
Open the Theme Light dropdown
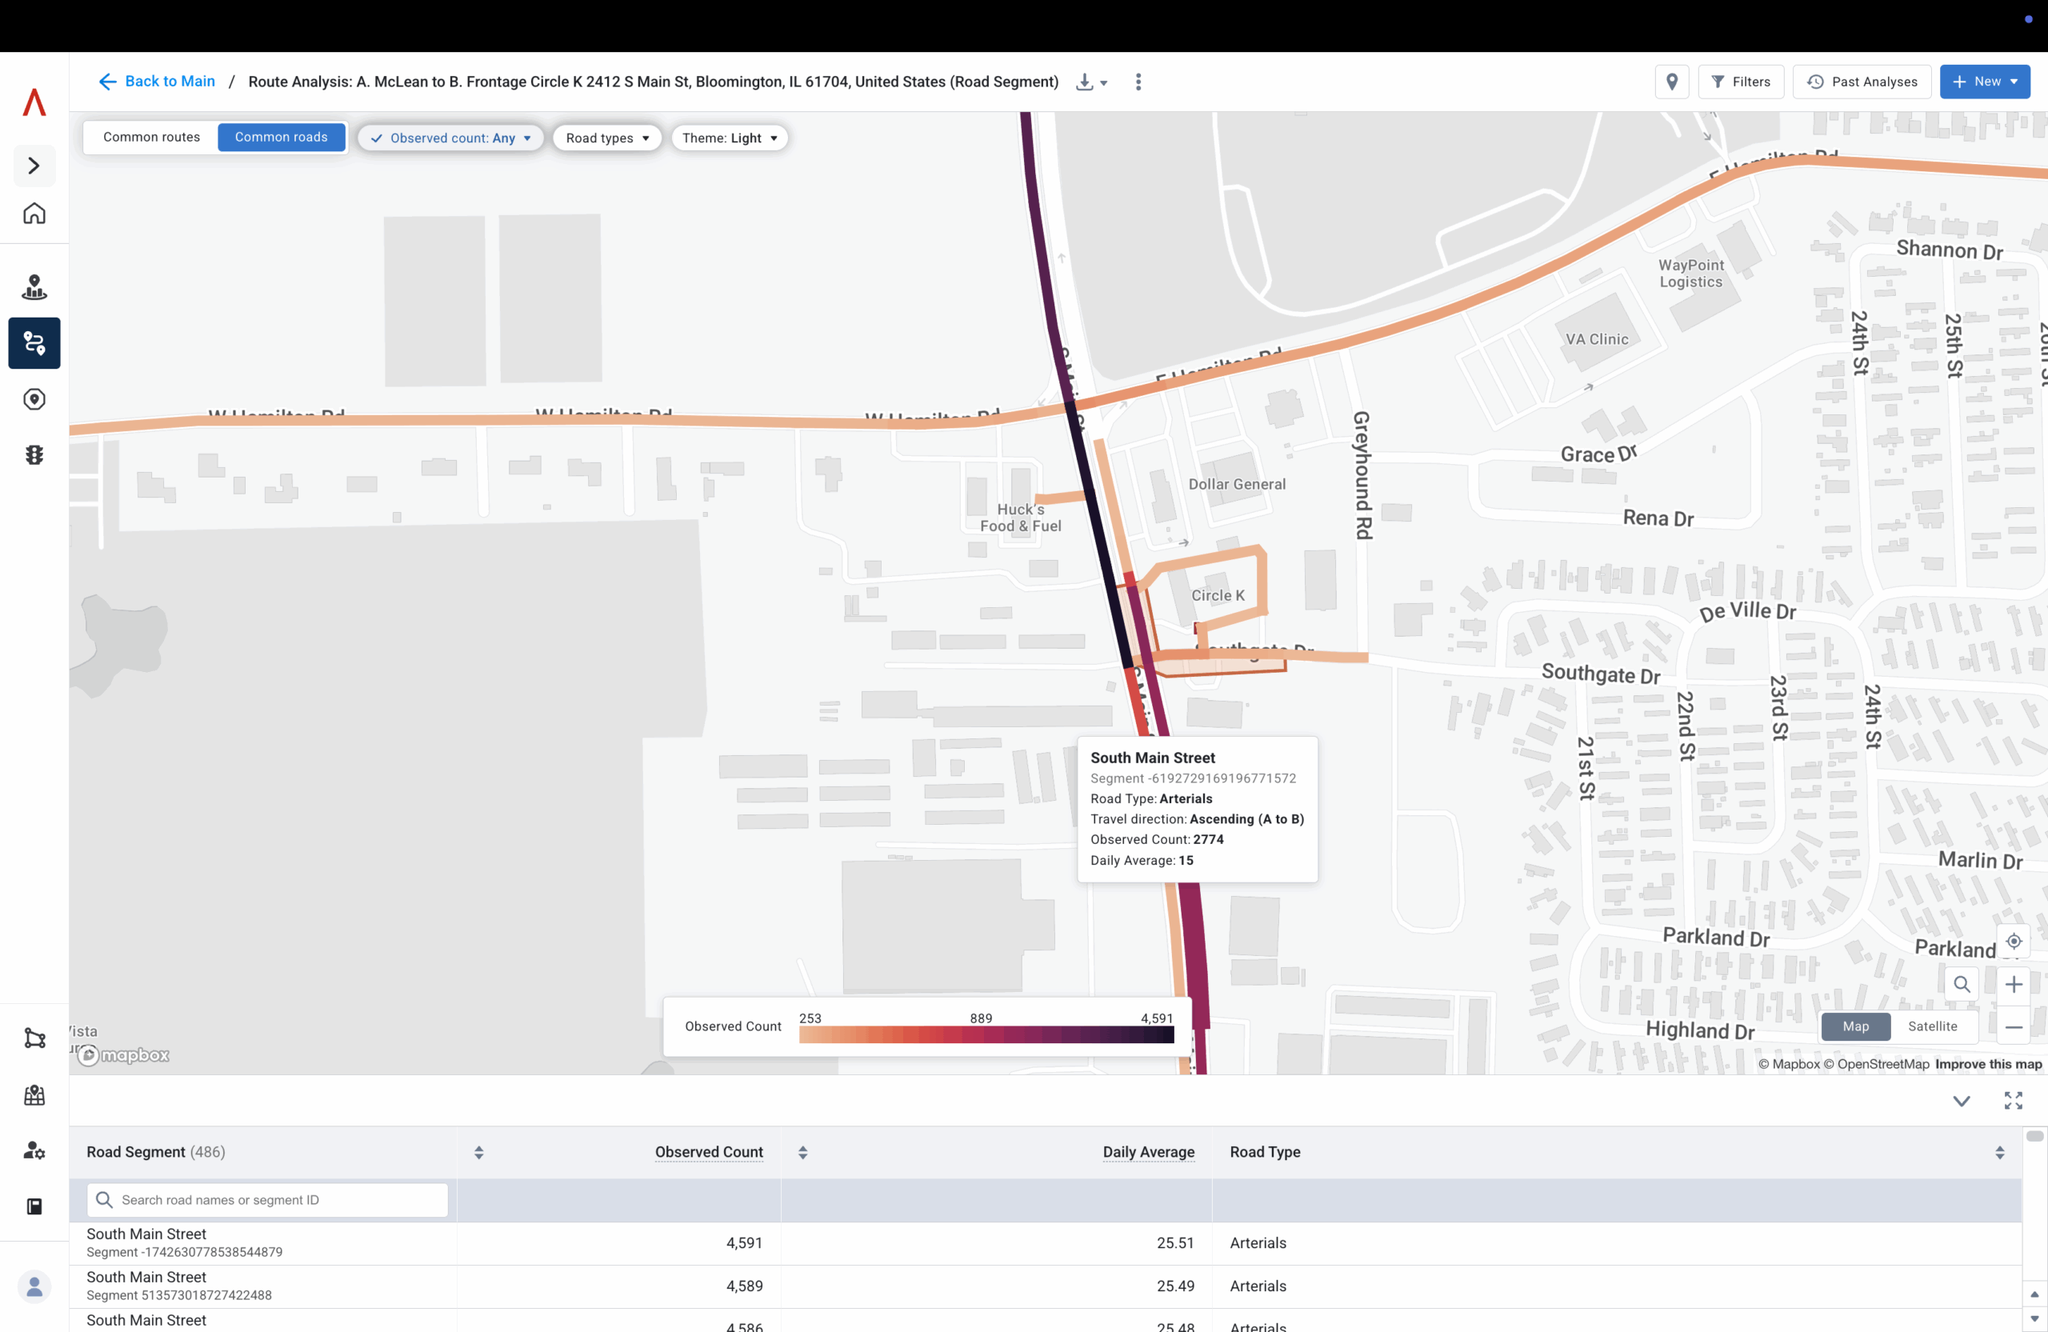click(x=729, y=138)
